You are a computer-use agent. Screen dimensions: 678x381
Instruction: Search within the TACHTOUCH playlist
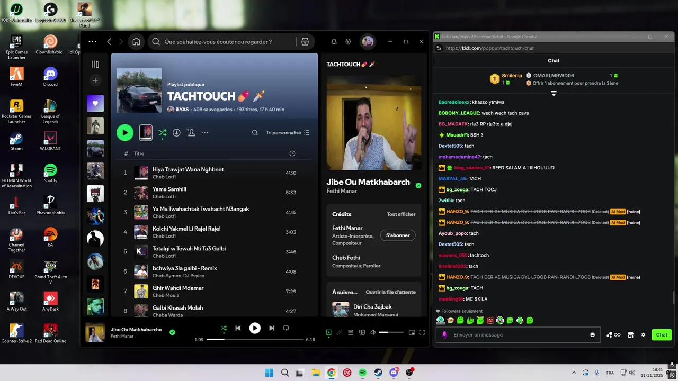point(255,133)
